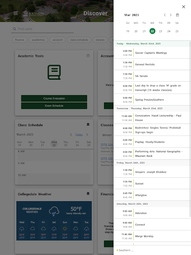Screen dimensions: 191x255
Task: Toggle bookmark on Collegedale Weather card
Action: 88,194
